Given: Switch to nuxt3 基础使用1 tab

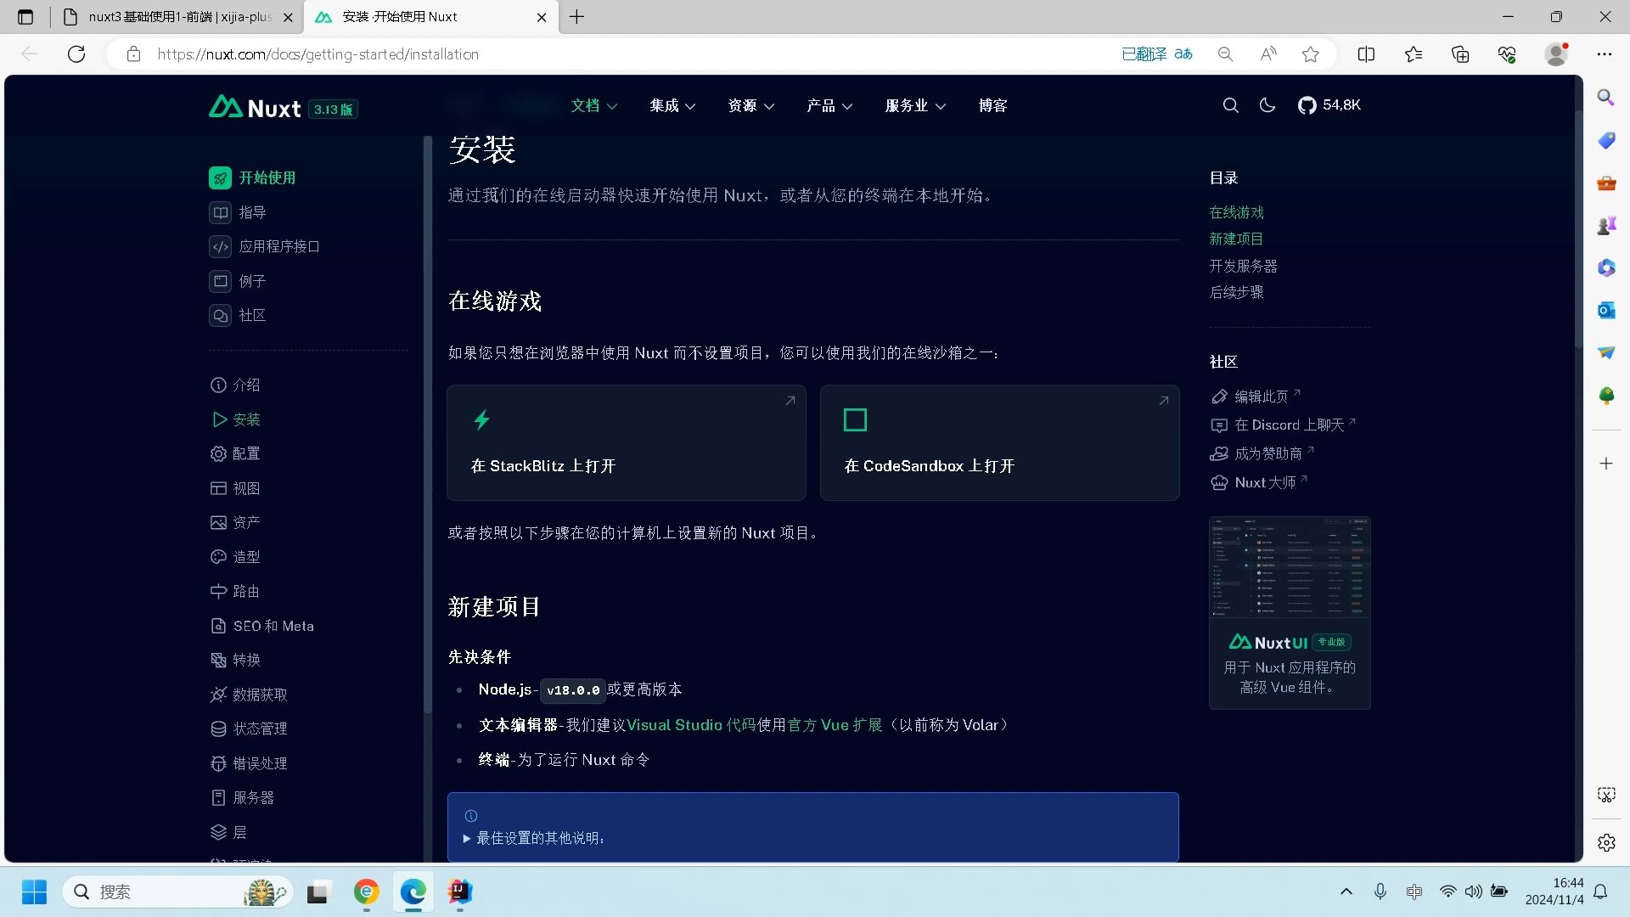Looking at the screenshot, I should point(178,17).
